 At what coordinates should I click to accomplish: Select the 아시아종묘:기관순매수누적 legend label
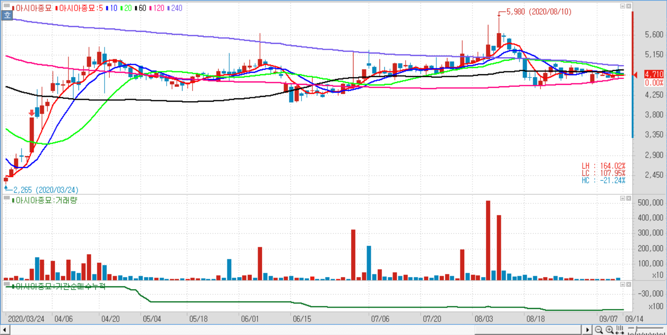pyautogui.click(x=59, y=286)
